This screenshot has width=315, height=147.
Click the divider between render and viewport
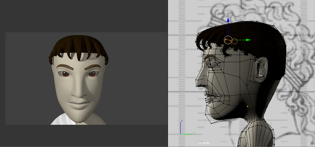click(x=168, y=73)
